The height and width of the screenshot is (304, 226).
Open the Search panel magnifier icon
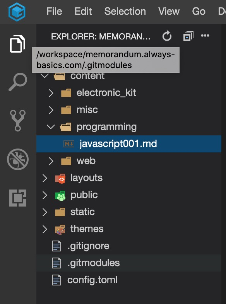tap(18, 82)
